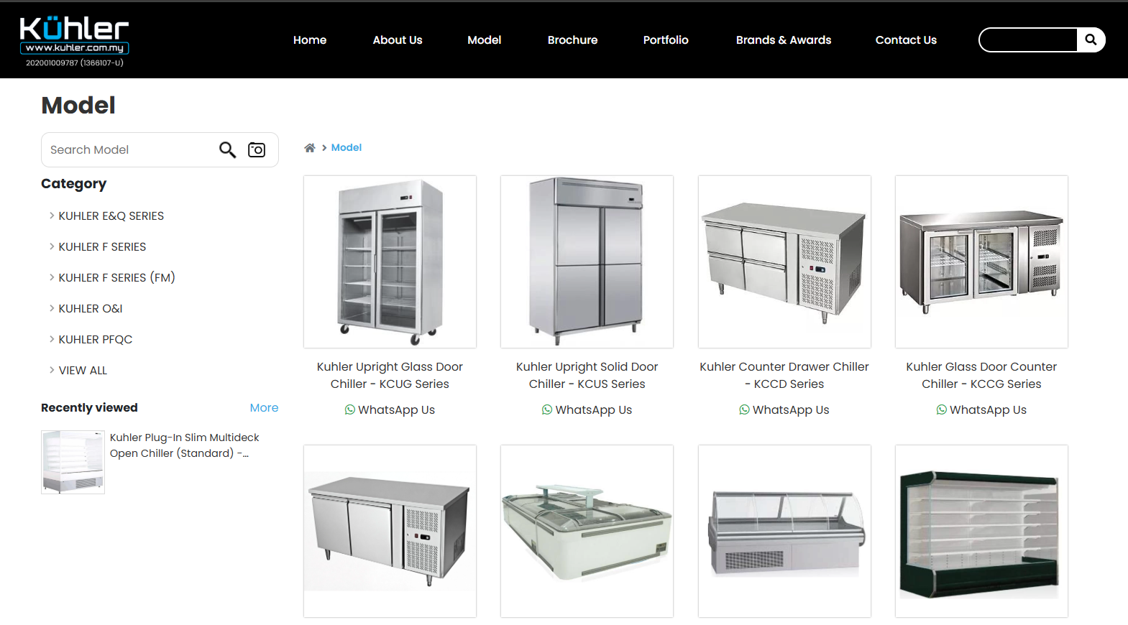
Task: Click WhatsApp icon under KCUS Series
Action: [x=547, y=409]
